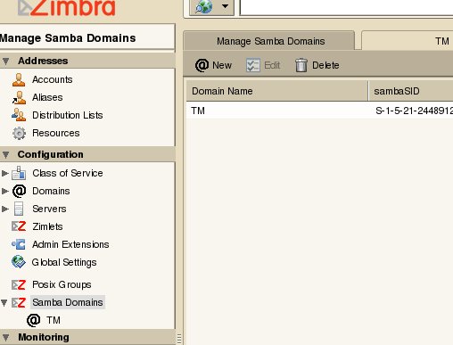Open Class of Service
This screenshot has height=345, width=453.
tap(68, 173)
